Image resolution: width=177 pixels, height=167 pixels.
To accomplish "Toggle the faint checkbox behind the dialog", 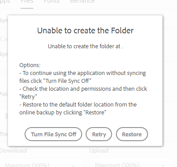I will (3, 72).
